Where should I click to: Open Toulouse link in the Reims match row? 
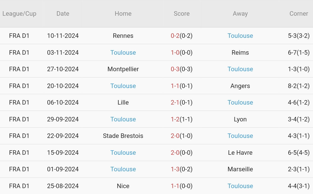pos(123,52)
